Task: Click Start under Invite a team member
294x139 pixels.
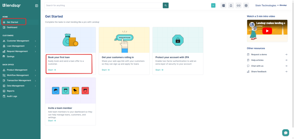Action: coord(52,121)
